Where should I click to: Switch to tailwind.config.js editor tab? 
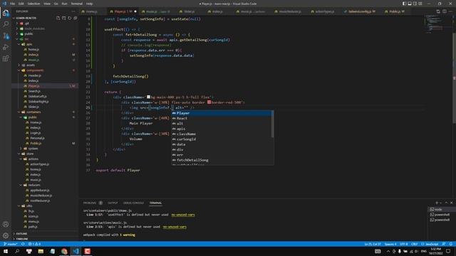click(360, 11)
